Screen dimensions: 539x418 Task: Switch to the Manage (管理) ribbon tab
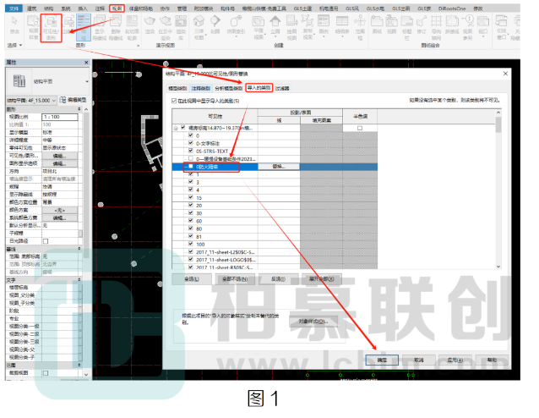[182, 8]
